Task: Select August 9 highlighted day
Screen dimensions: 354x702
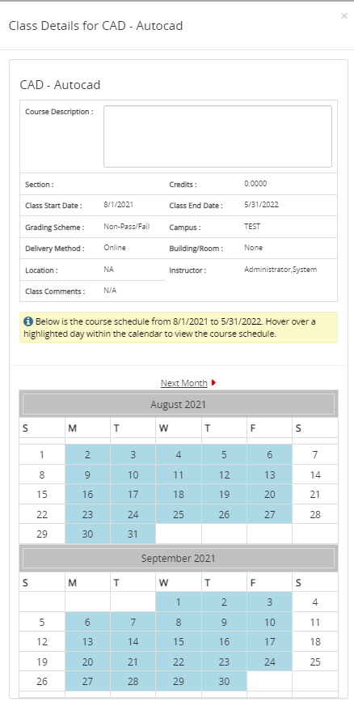Action: pyautogui.click(x=87, y=474)
